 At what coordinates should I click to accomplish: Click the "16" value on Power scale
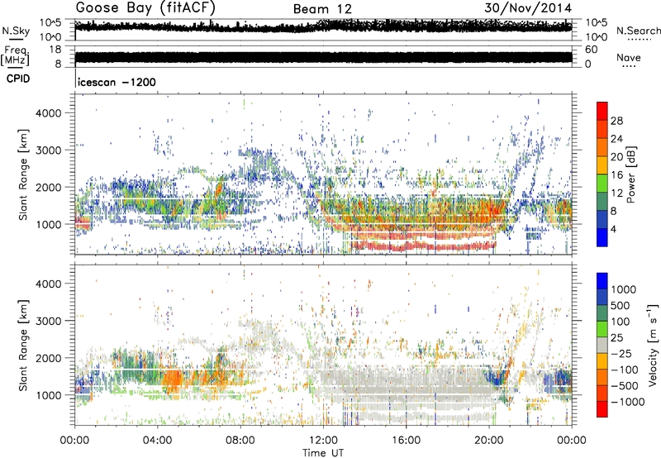pos(616,175)
